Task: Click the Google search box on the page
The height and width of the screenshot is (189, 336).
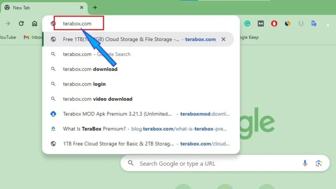Action: point(217,163)
